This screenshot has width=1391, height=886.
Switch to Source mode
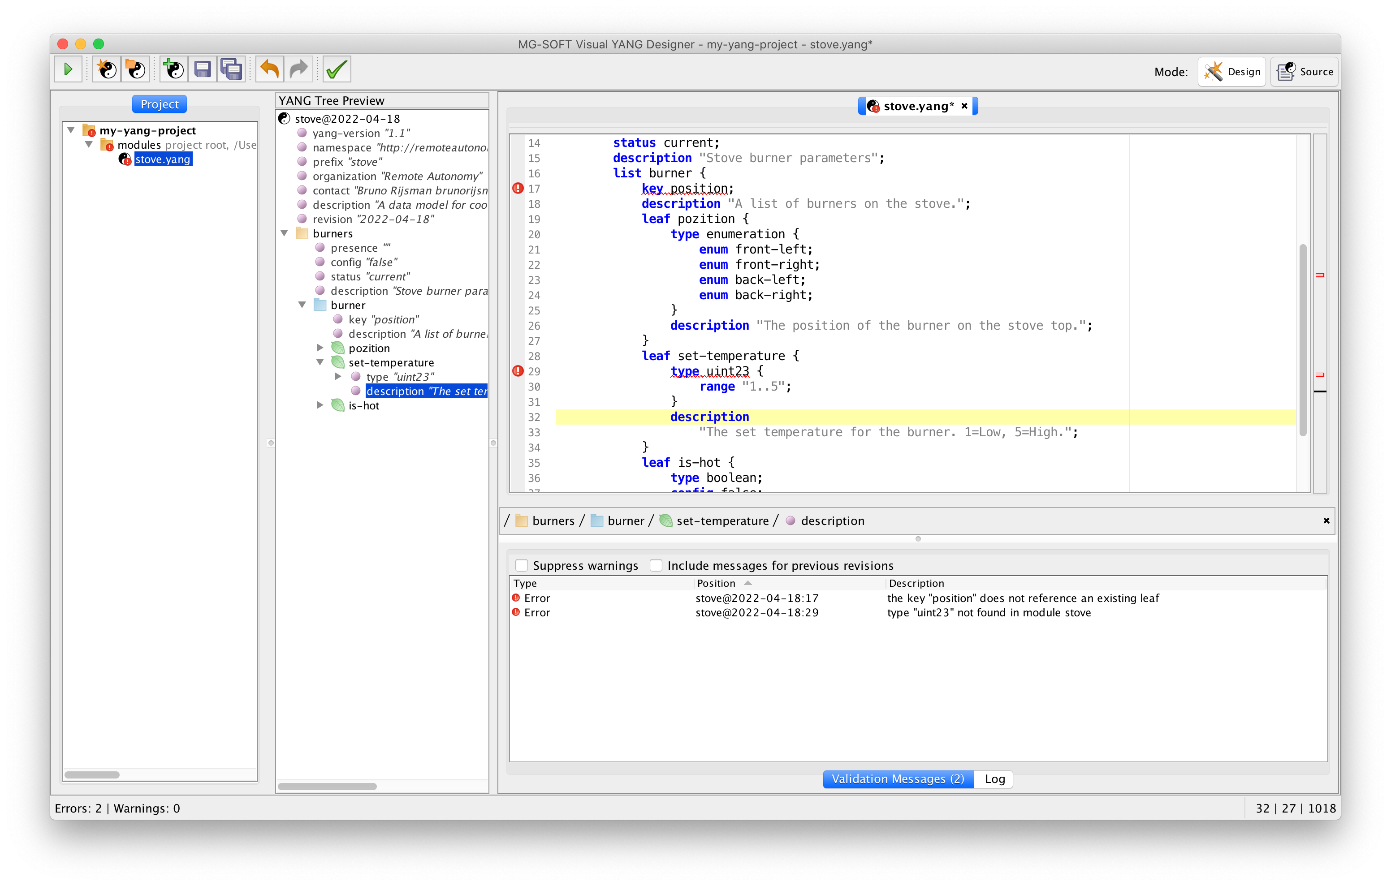(x=1305, y=72)
